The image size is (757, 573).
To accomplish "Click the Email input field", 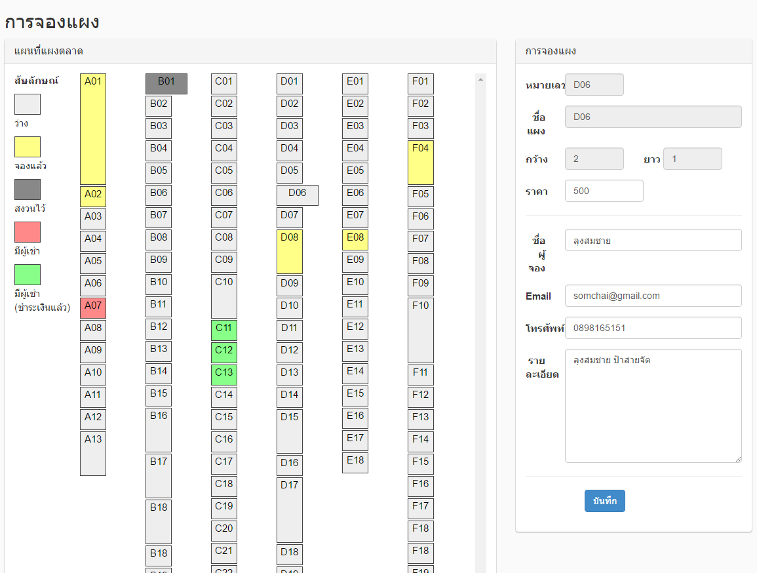I will click(653, 296).
